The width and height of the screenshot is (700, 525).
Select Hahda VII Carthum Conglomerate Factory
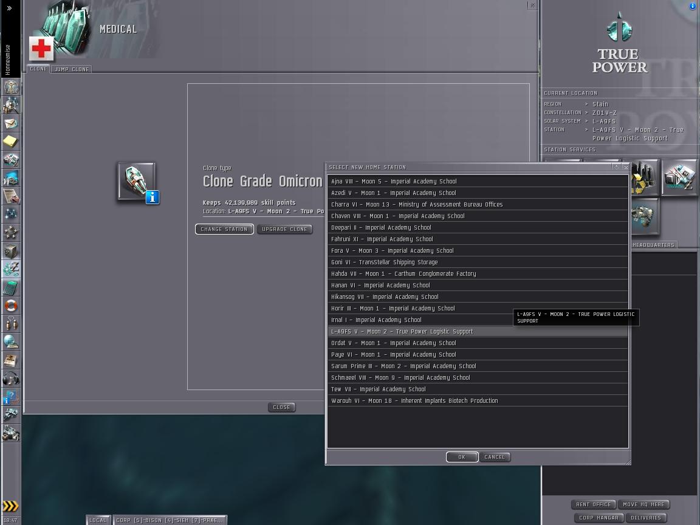tap(478, 273)
